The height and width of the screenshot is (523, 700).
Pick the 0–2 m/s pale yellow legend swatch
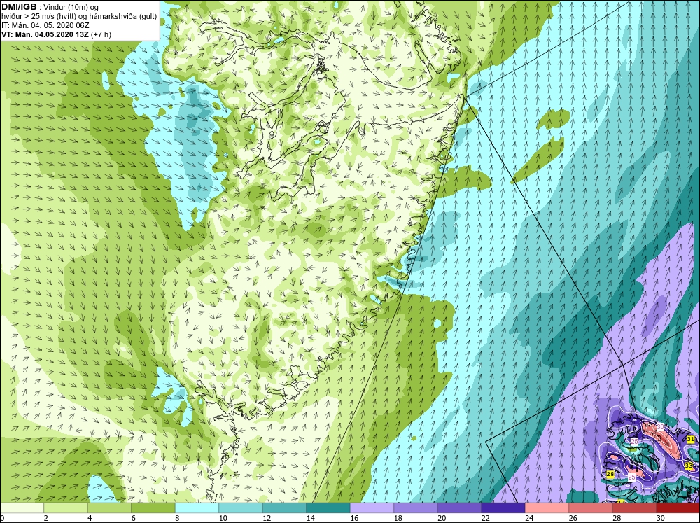click(x=22, y=508)
